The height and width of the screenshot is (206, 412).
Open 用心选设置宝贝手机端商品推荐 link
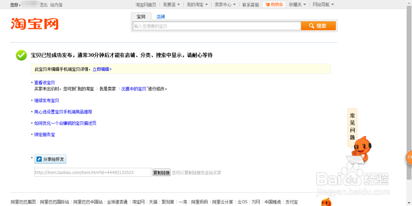coord(63,112)
